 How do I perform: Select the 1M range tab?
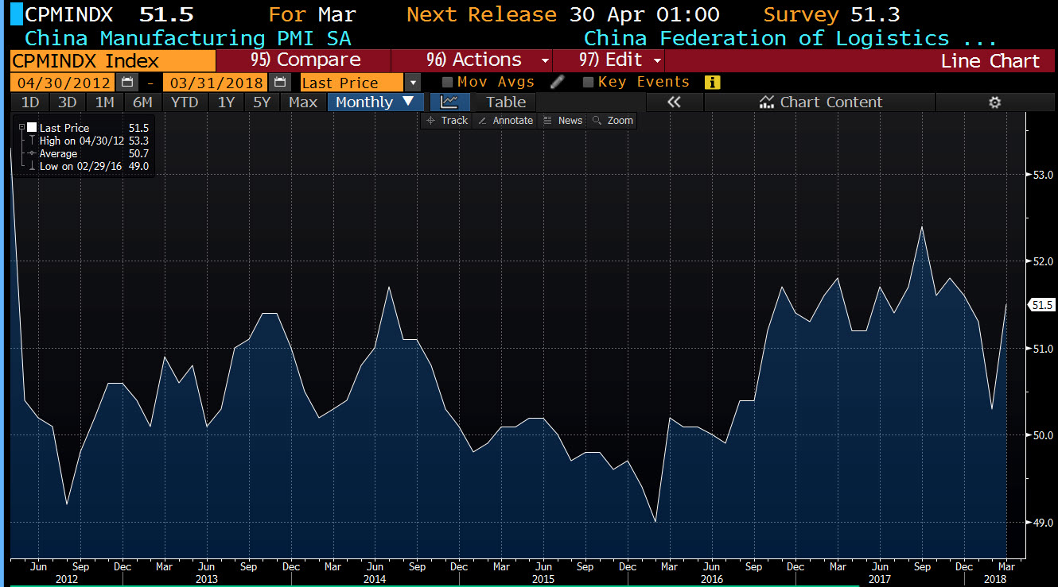[x=104, y=102]
